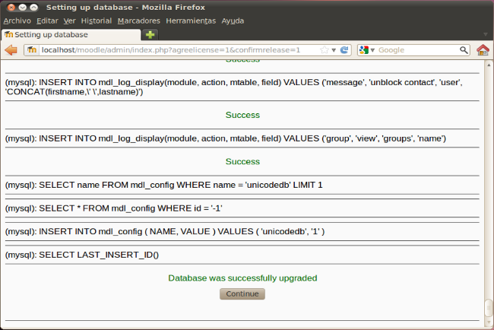Click the Moodle site icon in URL bar
The image size is (494, 330).
(x=32, y=50)
